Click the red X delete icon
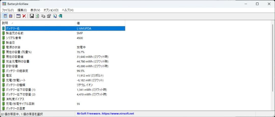The height and width of the screenshot is (117, 275). [24, 16]
